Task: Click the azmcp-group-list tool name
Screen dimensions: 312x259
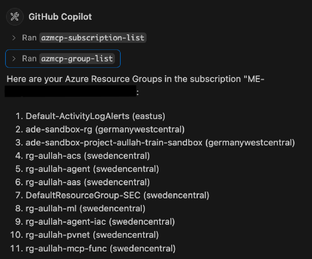Action: (x=77, y=59)
